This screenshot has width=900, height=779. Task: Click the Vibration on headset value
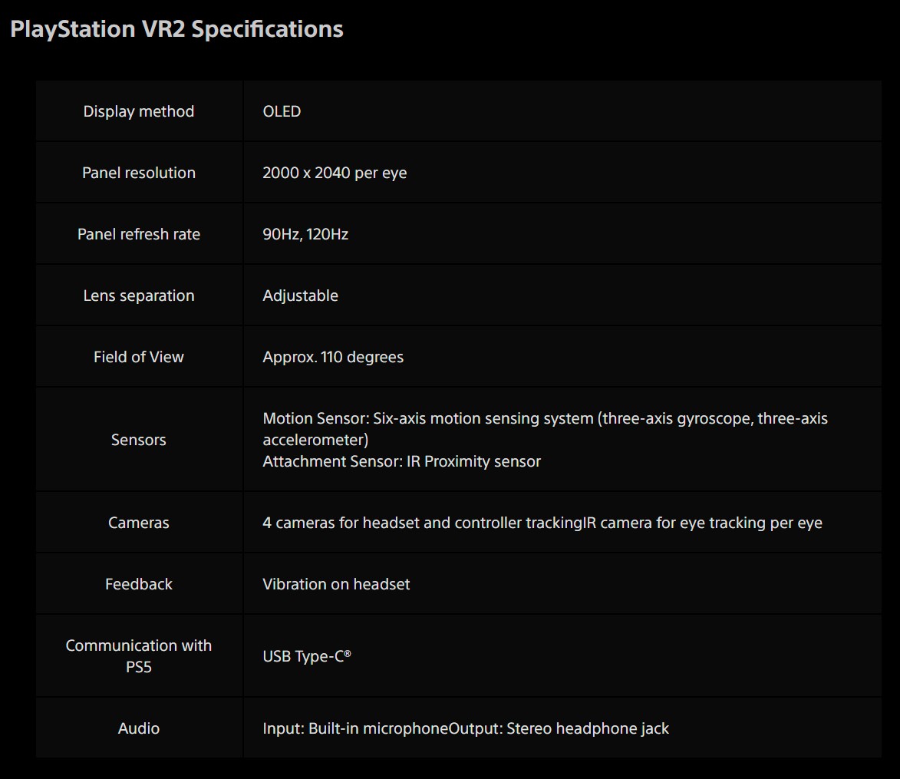tap(336, 584)
